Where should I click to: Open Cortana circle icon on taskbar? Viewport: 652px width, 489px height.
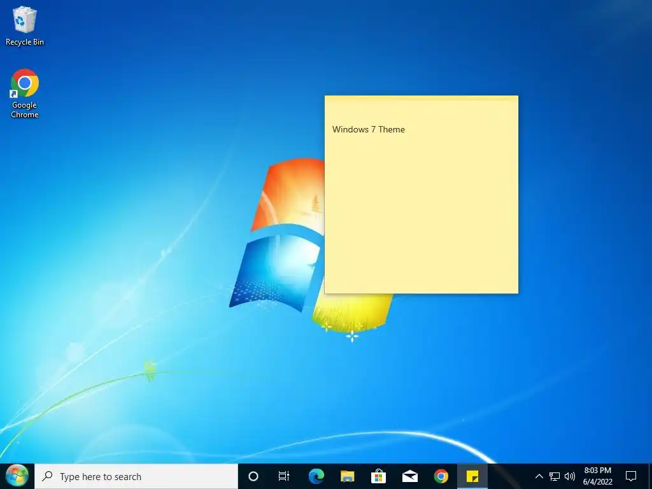click(x=253, y=476)
